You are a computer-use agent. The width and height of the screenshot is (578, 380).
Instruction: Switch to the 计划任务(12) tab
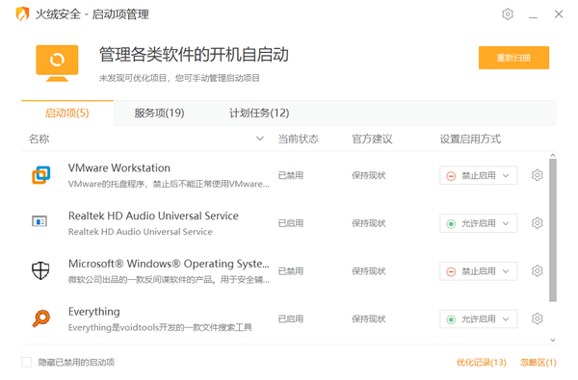point(259,114)
